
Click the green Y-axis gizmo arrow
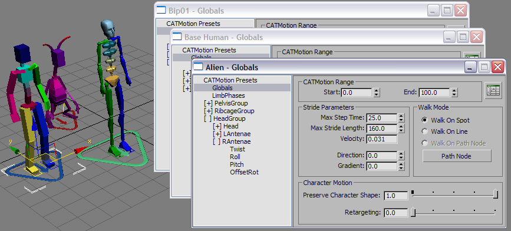click(x=14, y=149)
